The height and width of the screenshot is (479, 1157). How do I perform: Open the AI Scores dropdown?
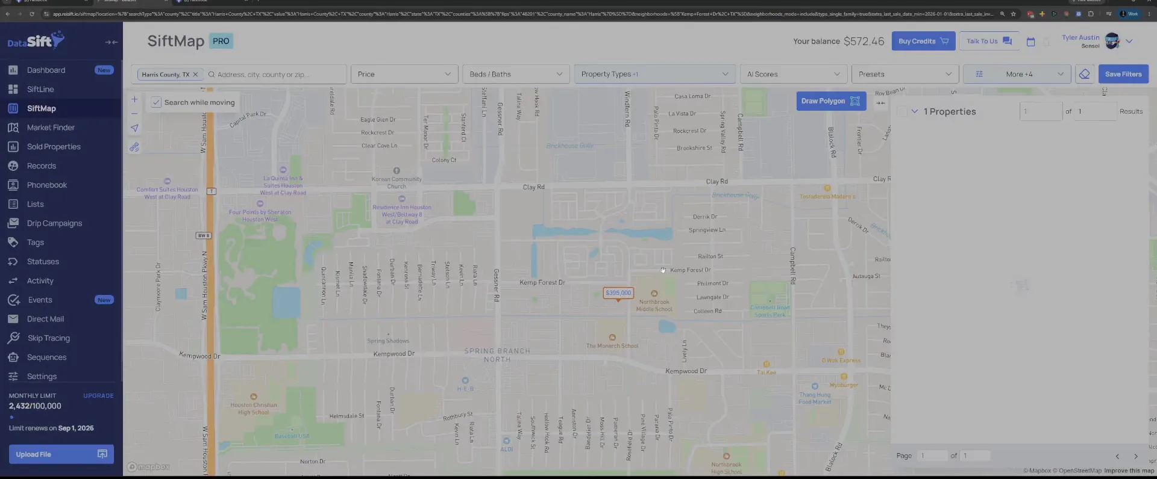pyautogui.click(x=794, y=74)
